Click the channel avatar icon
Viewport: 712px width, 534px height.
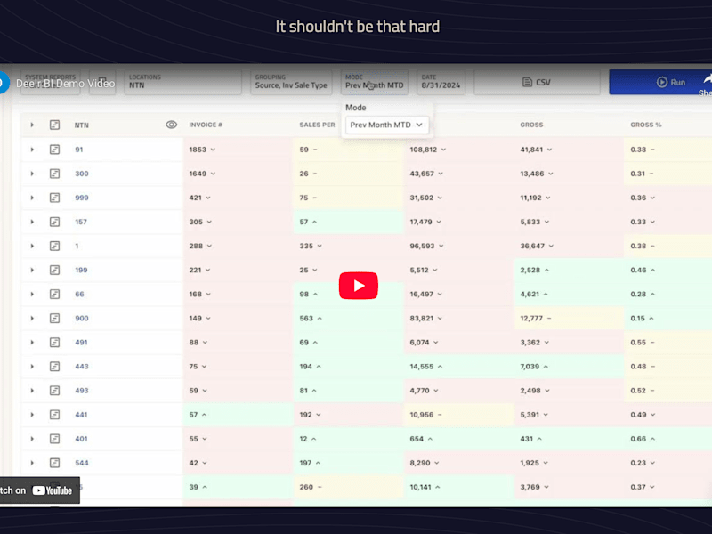coord(4,83)
